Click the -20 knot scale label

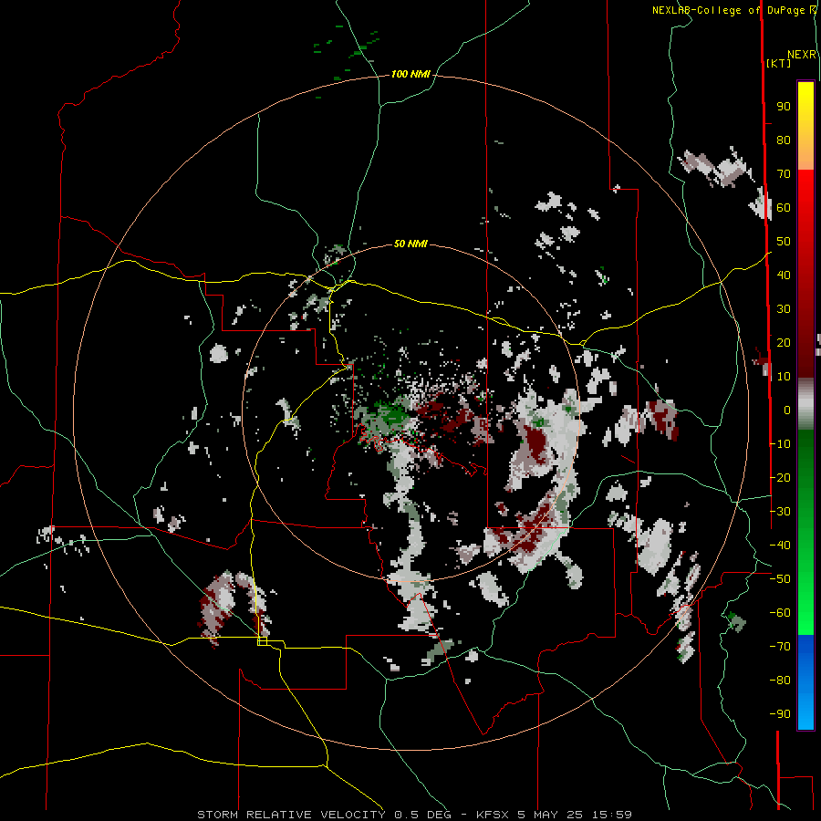pos(780,478)
